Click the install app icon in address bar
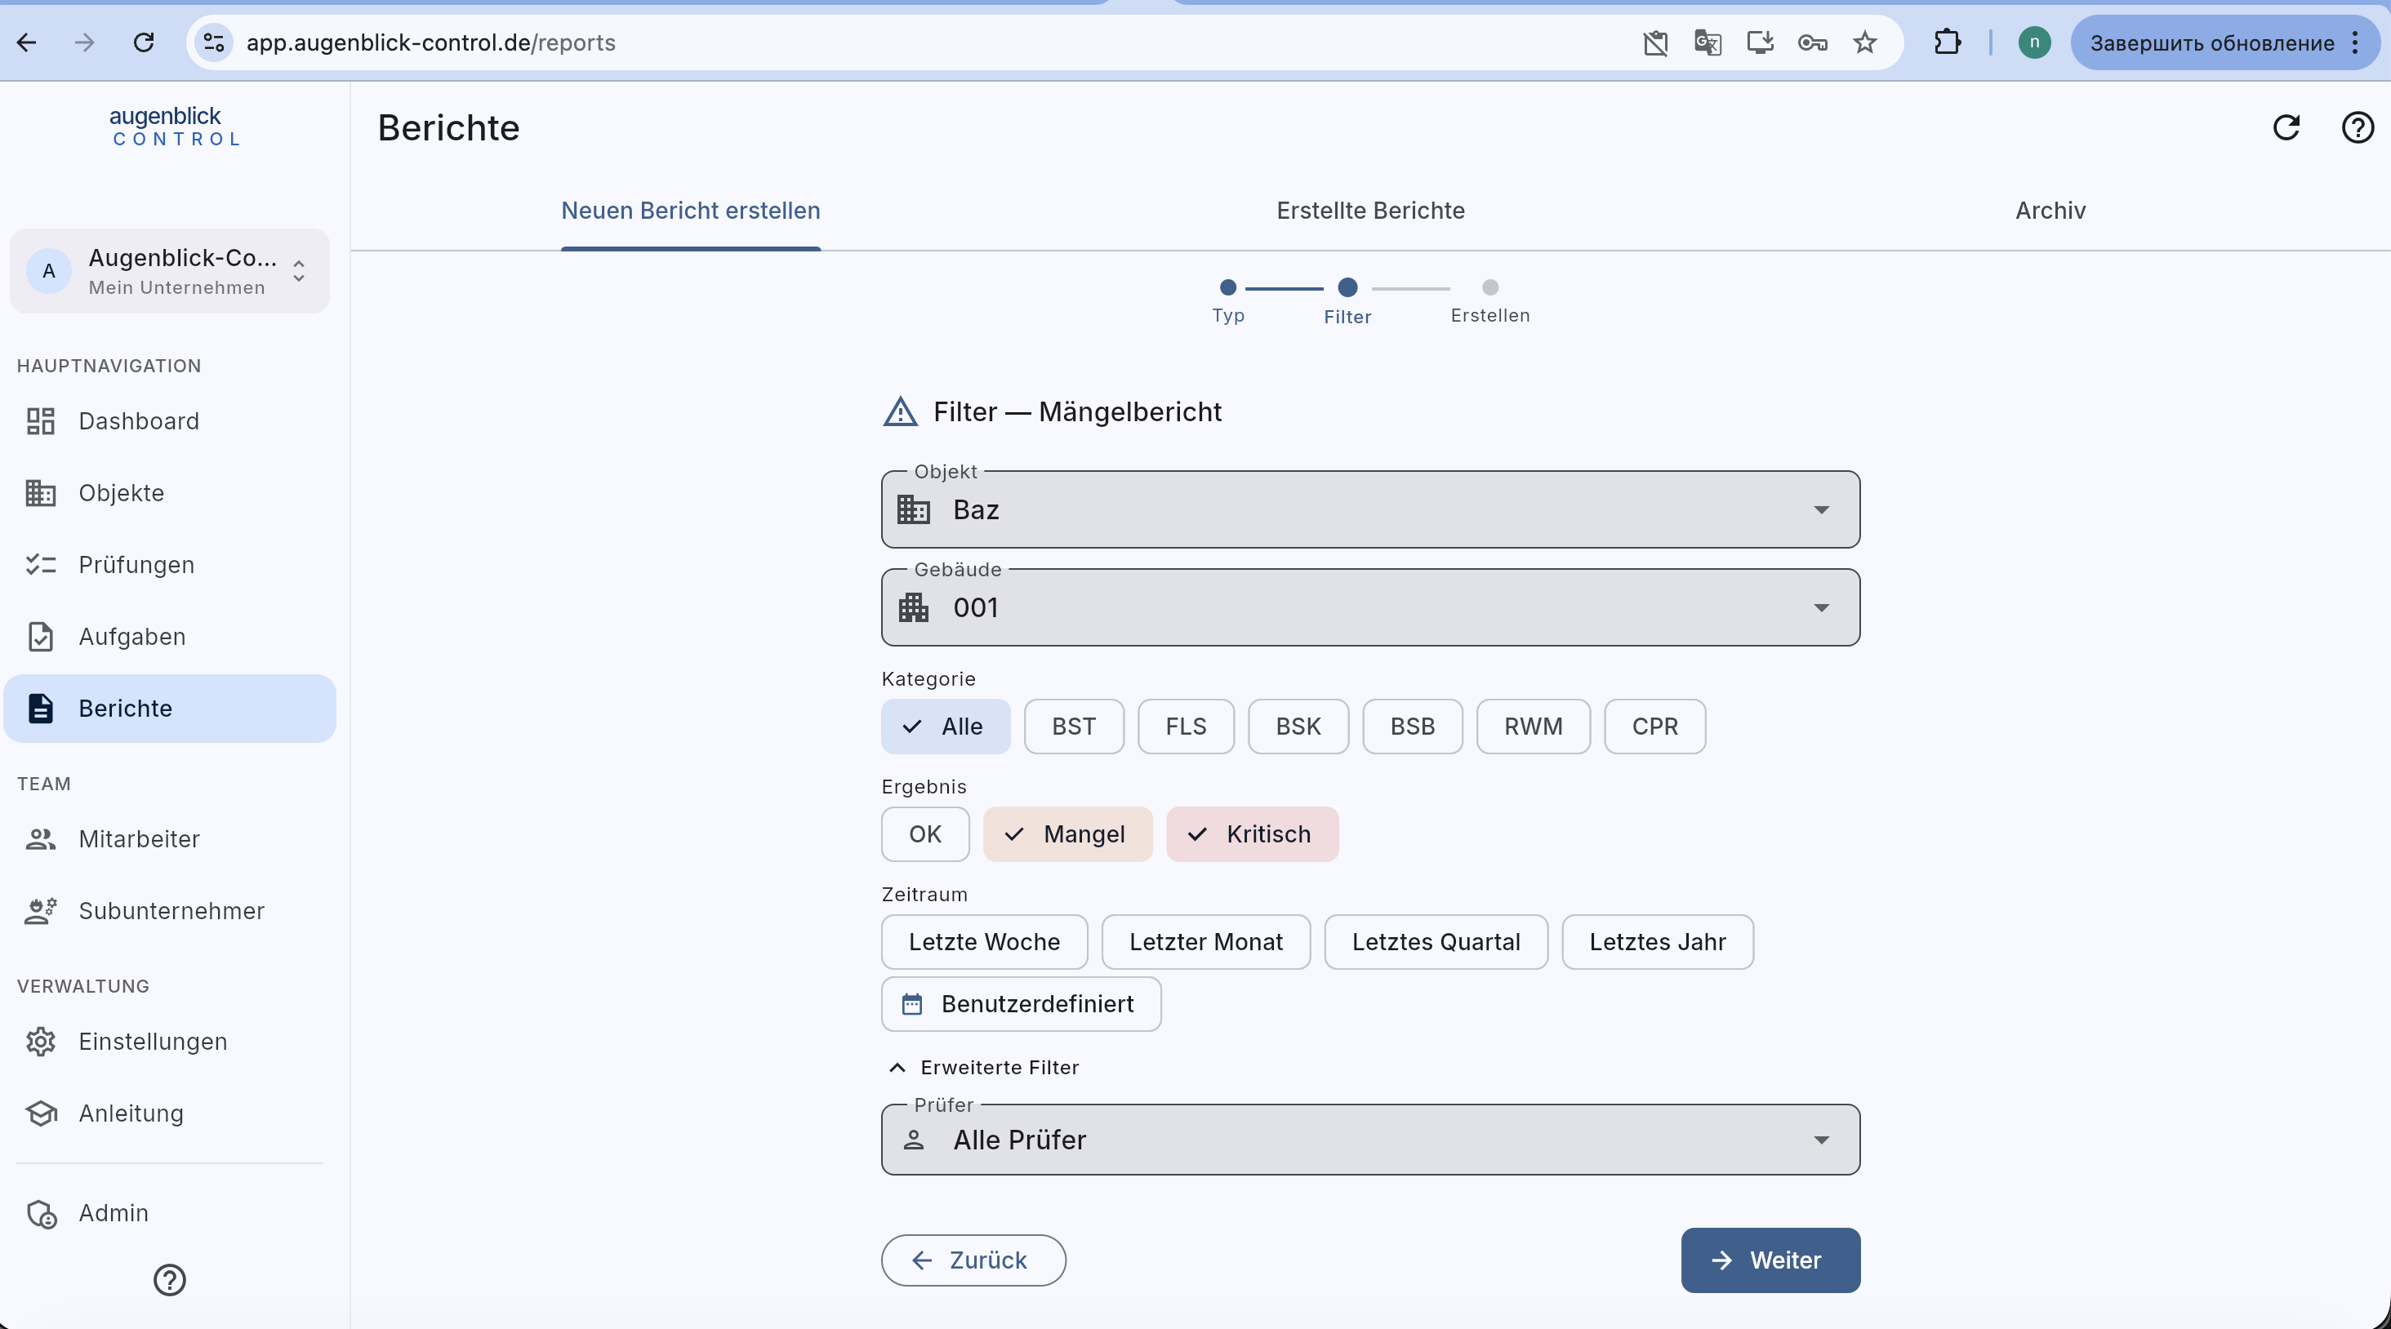The height and width of the screenshot is (1329, 2391). (1760, 42)
